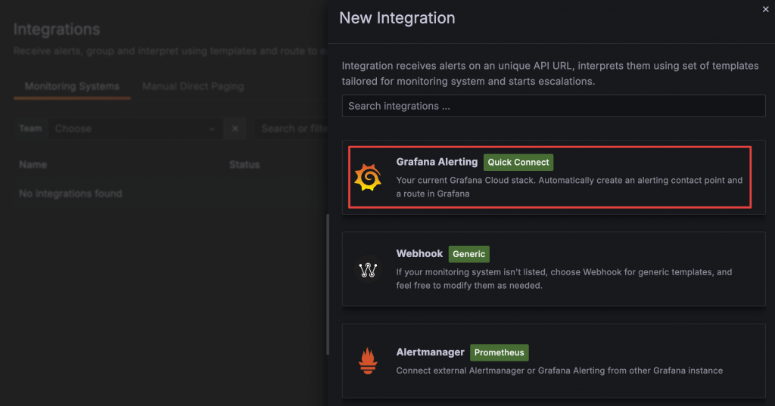Click the Name column header

tap(33, 165)
